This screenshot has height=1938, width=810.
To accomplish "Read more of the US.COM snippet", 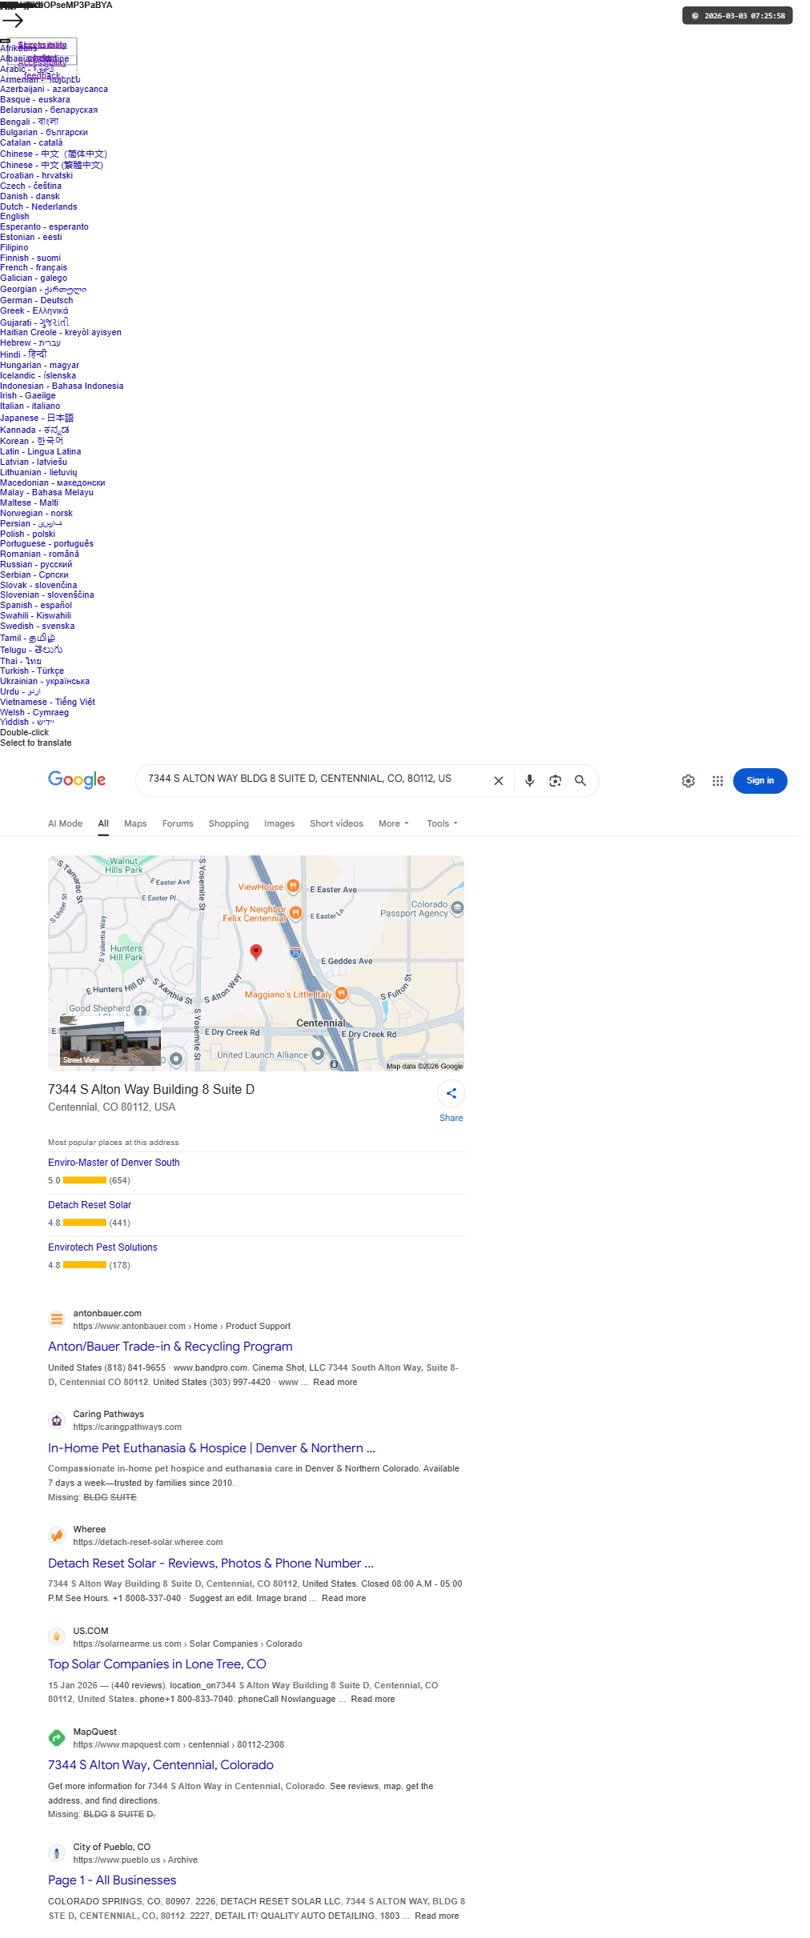I will 373,1700.
